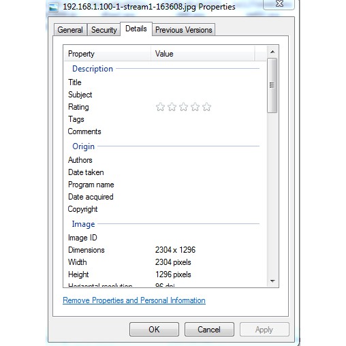Set rating to two stars
The width and height of the screenshot is (346, 346).
tap(172, 107)
